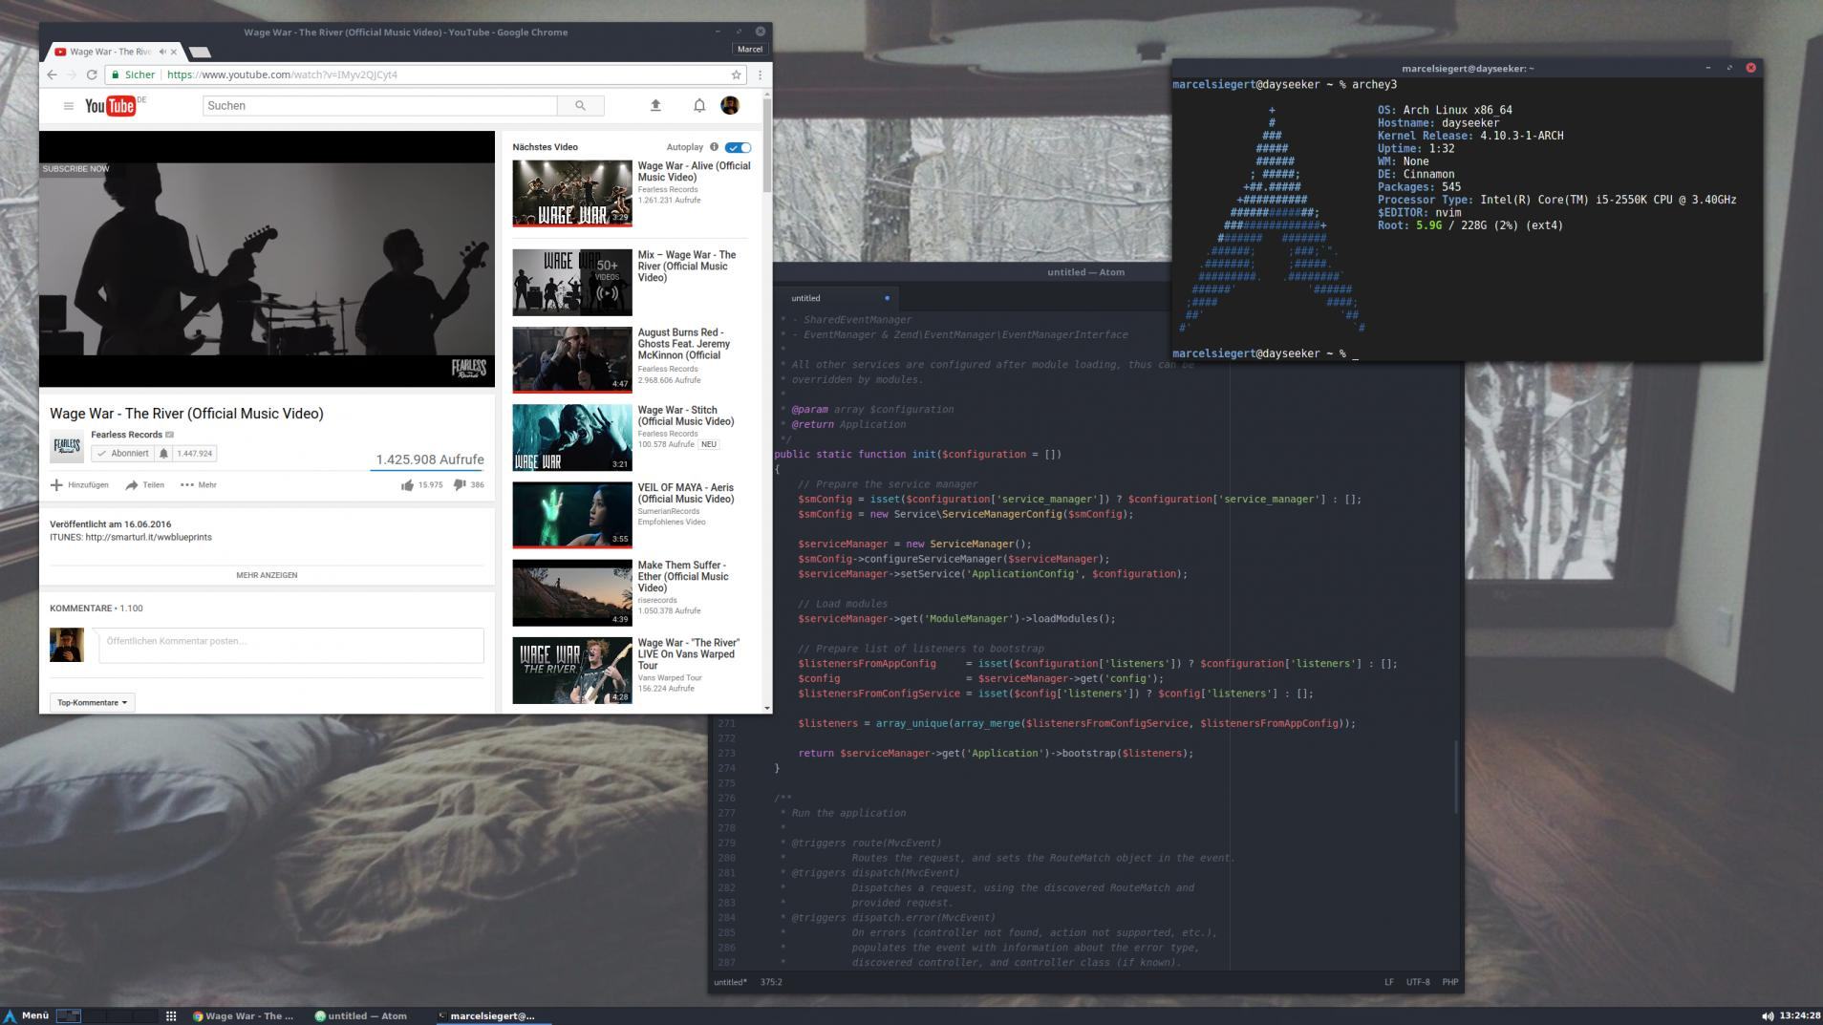Open PHP grammar selector in Atom status bar

(x=1449, y=982)
